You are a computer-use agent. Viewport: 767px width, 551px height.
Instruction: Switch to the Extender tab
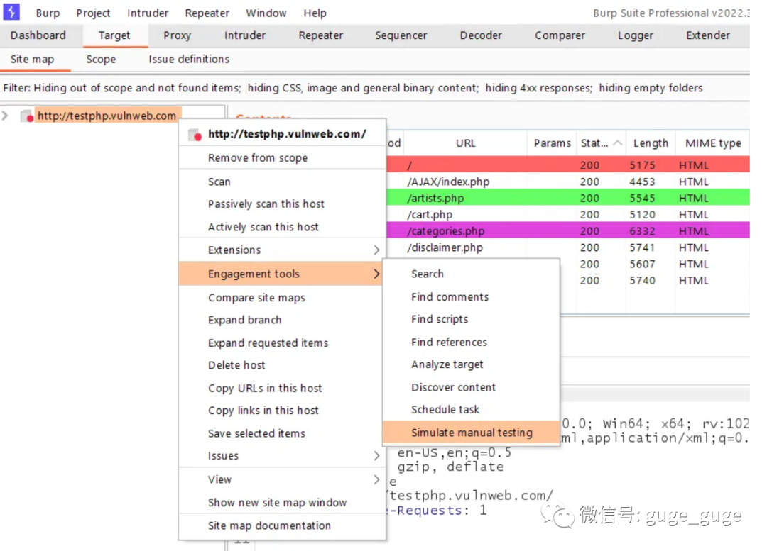coord(708,35)
